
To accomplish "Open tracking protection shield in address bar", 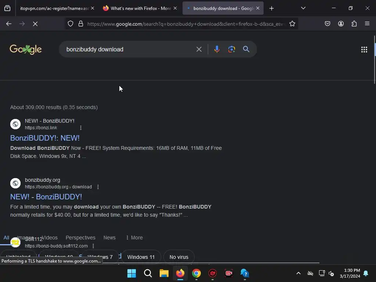I will tap(70, 24).
